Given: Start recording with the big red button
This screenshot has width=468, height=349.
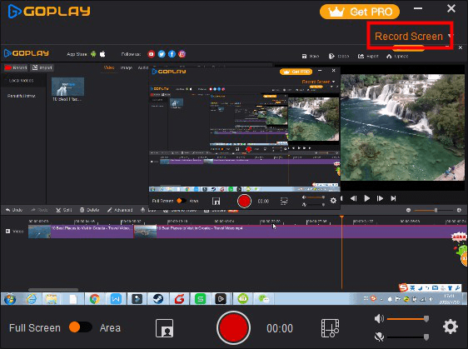Looking at the screenshot, I should 233,327.
